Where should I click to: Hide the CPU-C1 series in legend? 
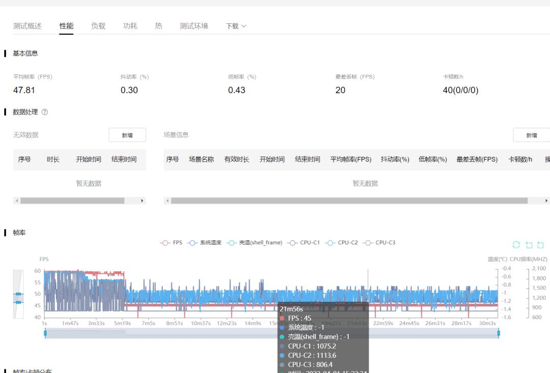coord(304,243)
